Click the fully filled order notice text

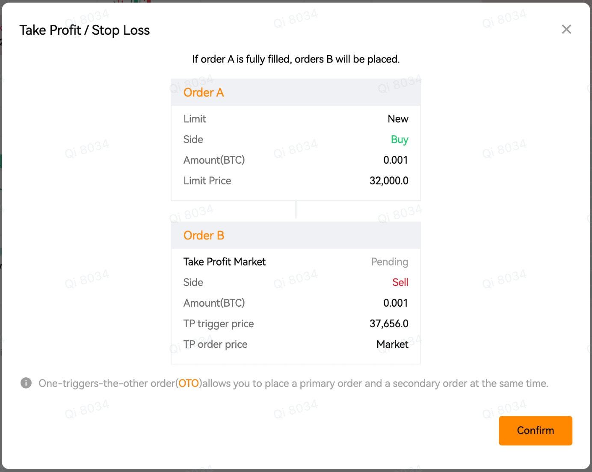[296, 59]
